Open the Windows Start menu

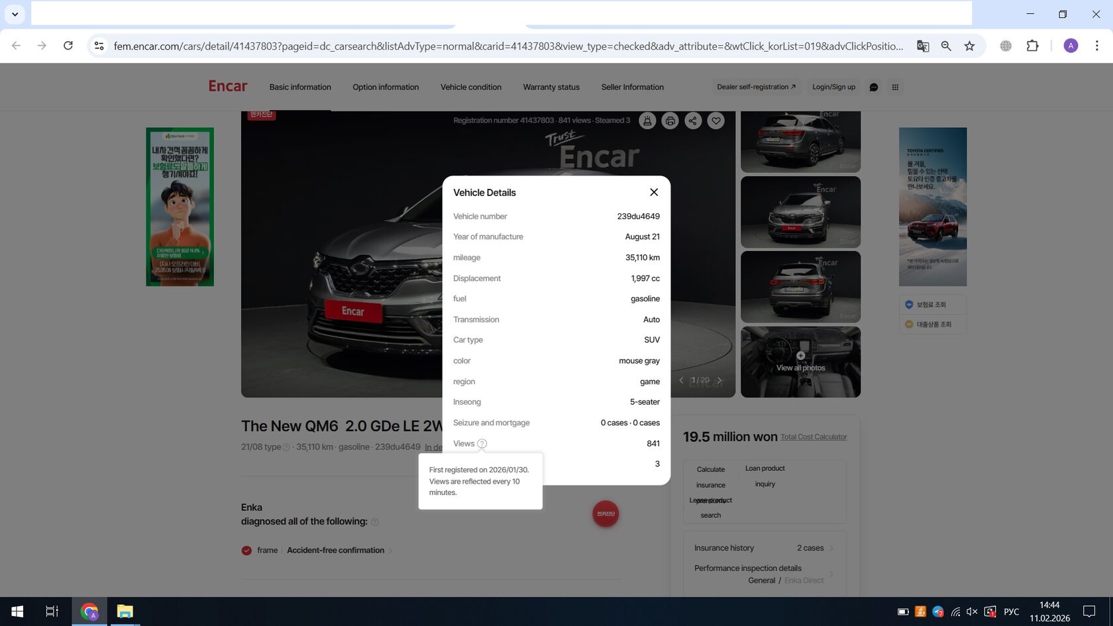pyautogui.click(x=17, y=611)
